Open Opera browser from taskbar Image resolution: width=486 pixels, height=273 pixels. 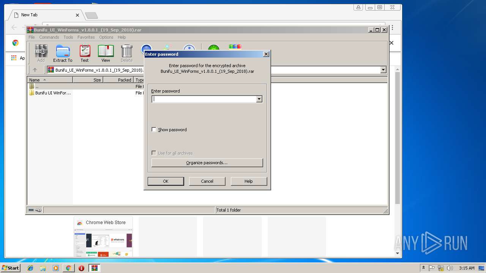point(81,268)
